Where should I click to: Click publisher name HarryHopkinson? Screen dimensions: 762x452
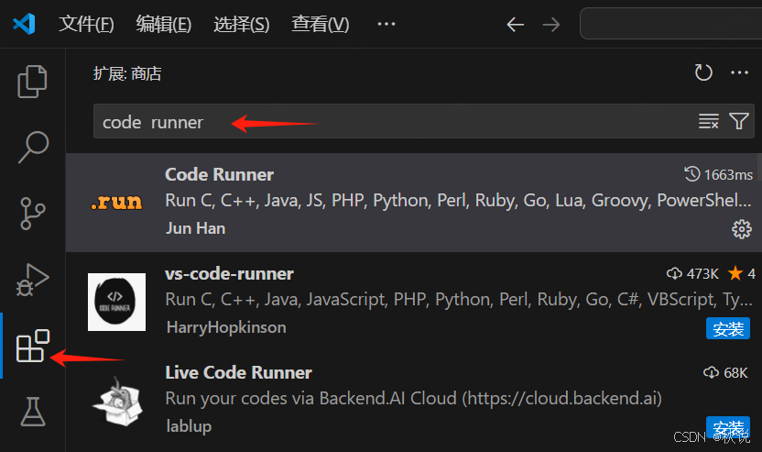tap(226, 327)
